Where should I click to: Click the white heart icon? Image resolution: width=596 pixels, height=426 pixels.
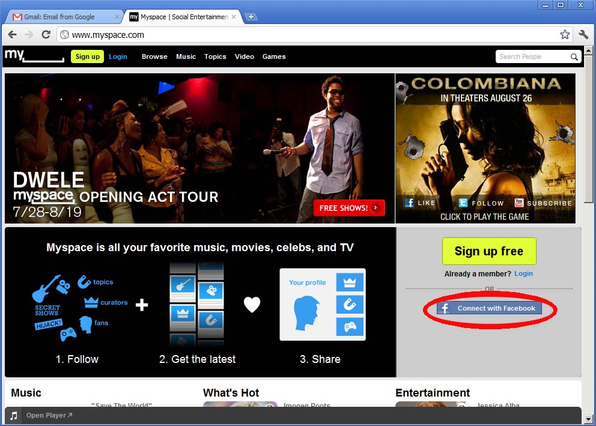(x=252, y=305)
